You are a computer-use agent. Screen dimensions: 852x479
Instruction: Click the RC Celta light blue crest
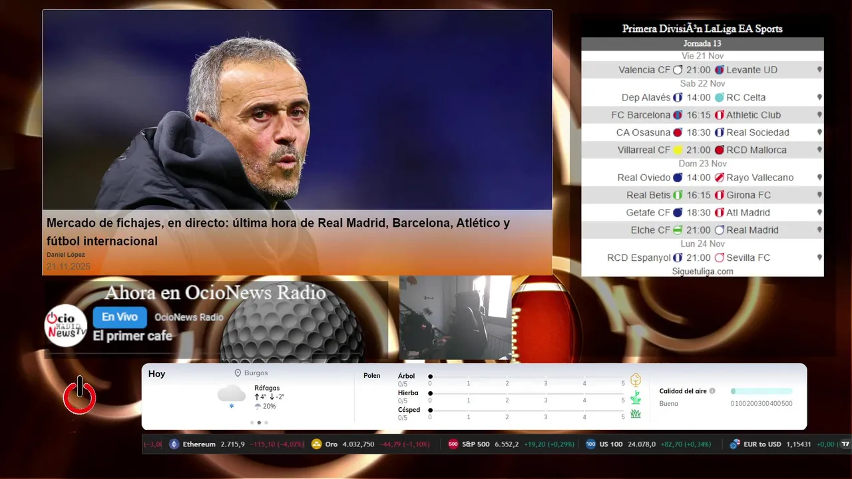coord(719,97)
